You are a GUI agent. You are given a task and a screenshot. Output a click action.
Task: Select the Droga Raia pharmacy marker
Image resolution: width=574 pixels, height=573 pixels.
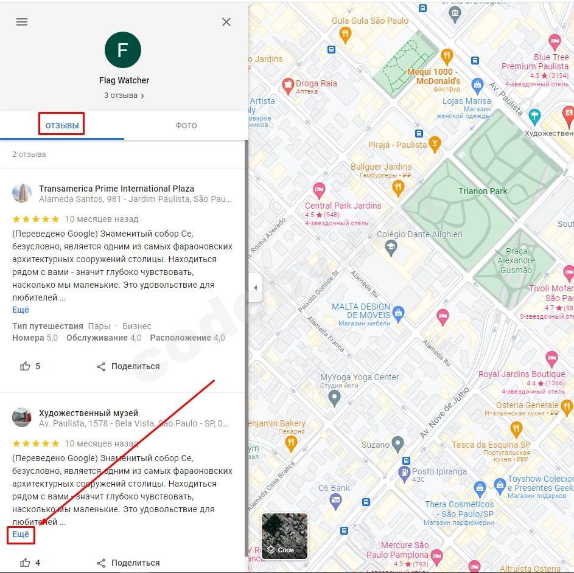coord(288,86)
